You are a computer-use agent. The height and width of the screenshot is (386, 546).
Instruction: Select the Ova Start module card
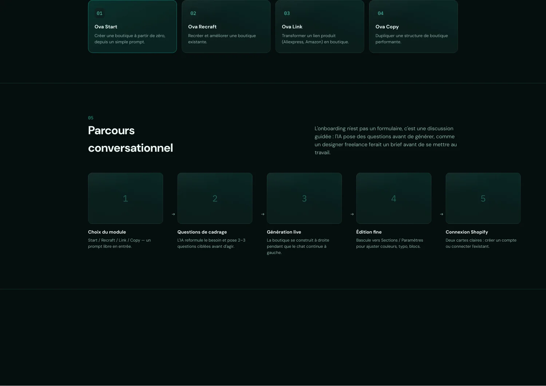click(x=132, y=27)
